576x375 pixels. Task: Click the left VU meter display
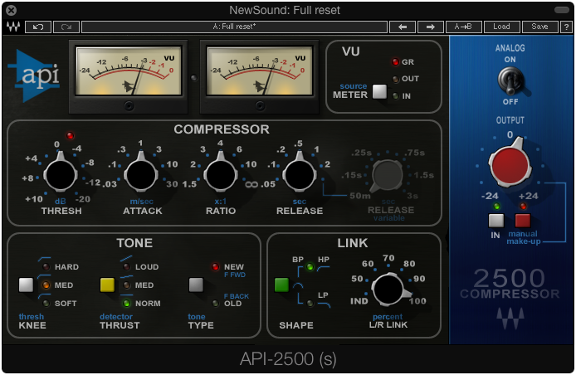(x=128, y=71)
